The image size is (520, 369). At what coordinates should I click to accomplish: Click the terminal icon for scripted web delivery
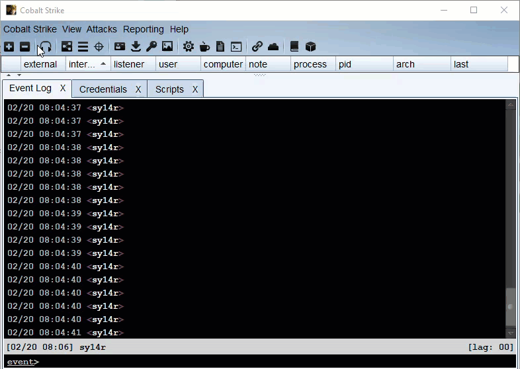pyautogui.click(x=236, y=47)
